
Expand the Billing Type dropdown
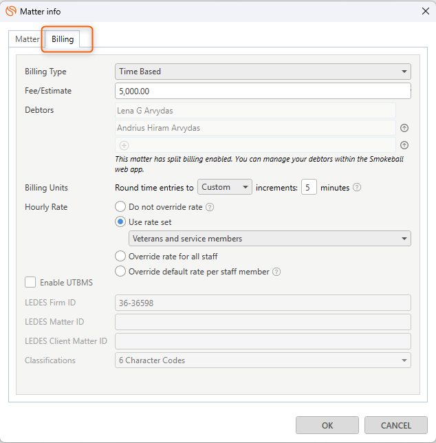tap(263, 72)
